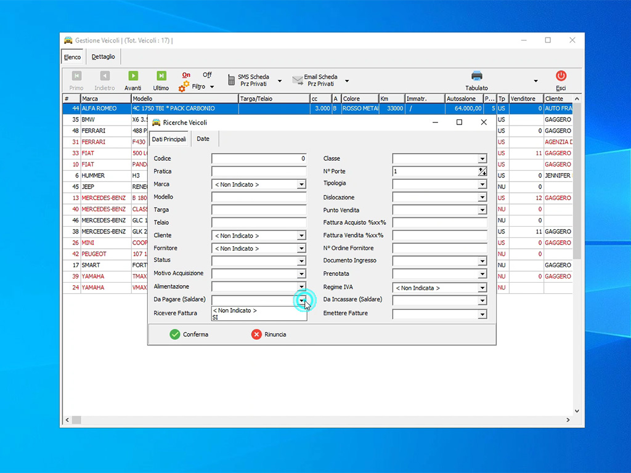Open the Tabulato dropdown arrow

[x=535, y=81]
